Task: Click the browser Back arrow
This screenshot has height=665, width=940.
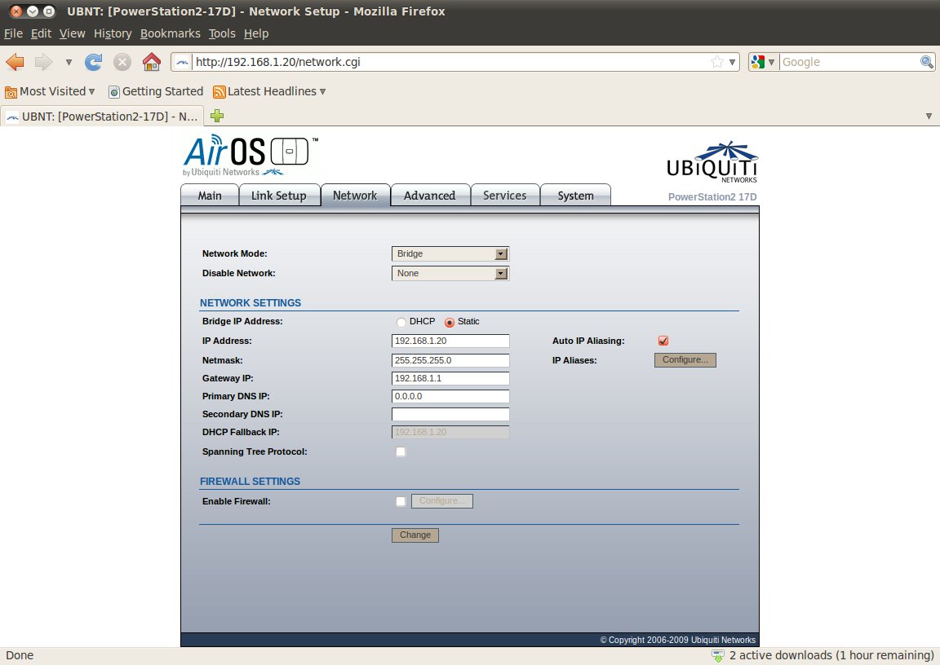Action: point(15,62)
